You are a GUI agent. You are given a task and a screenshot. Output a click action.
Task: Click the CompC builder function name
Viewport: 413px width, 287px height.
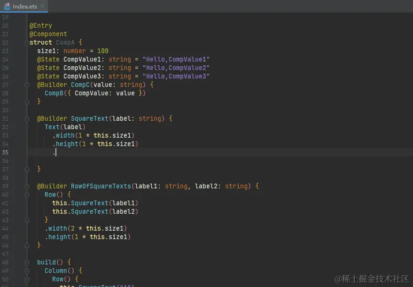[80, 85]
